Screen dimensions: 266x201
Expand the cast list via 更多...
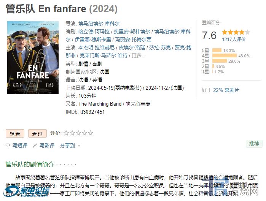[139, 55]
